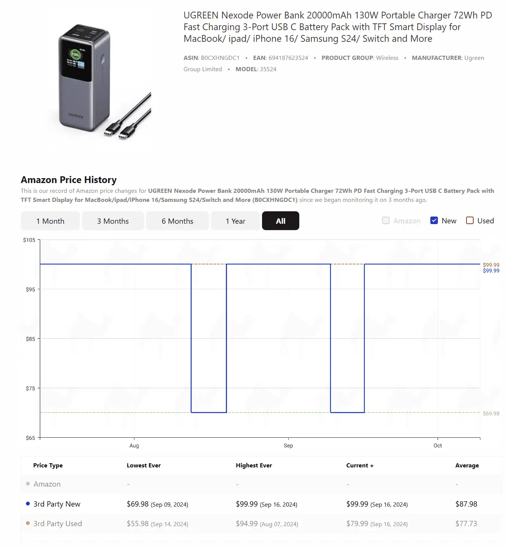Click the Current + column header
The image size is (506, 548).
[x=360, y=466]
